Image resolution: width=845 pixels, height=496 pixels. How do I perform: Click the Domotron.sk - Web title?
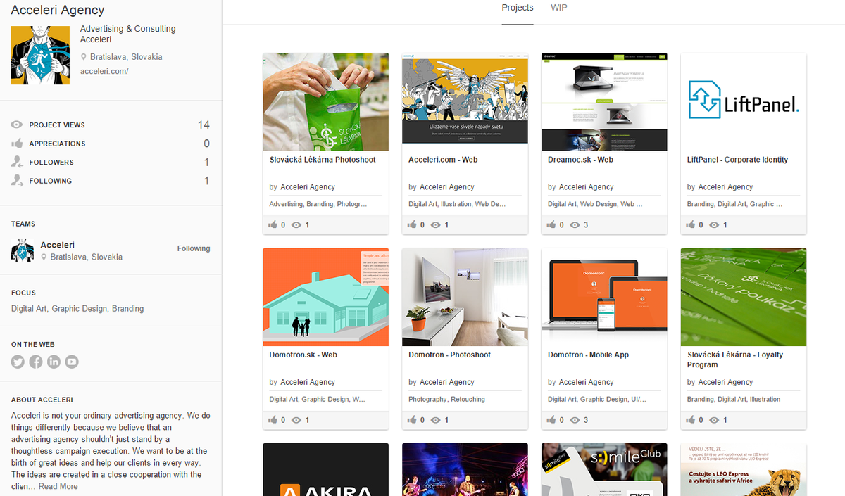tap(303, 355)
